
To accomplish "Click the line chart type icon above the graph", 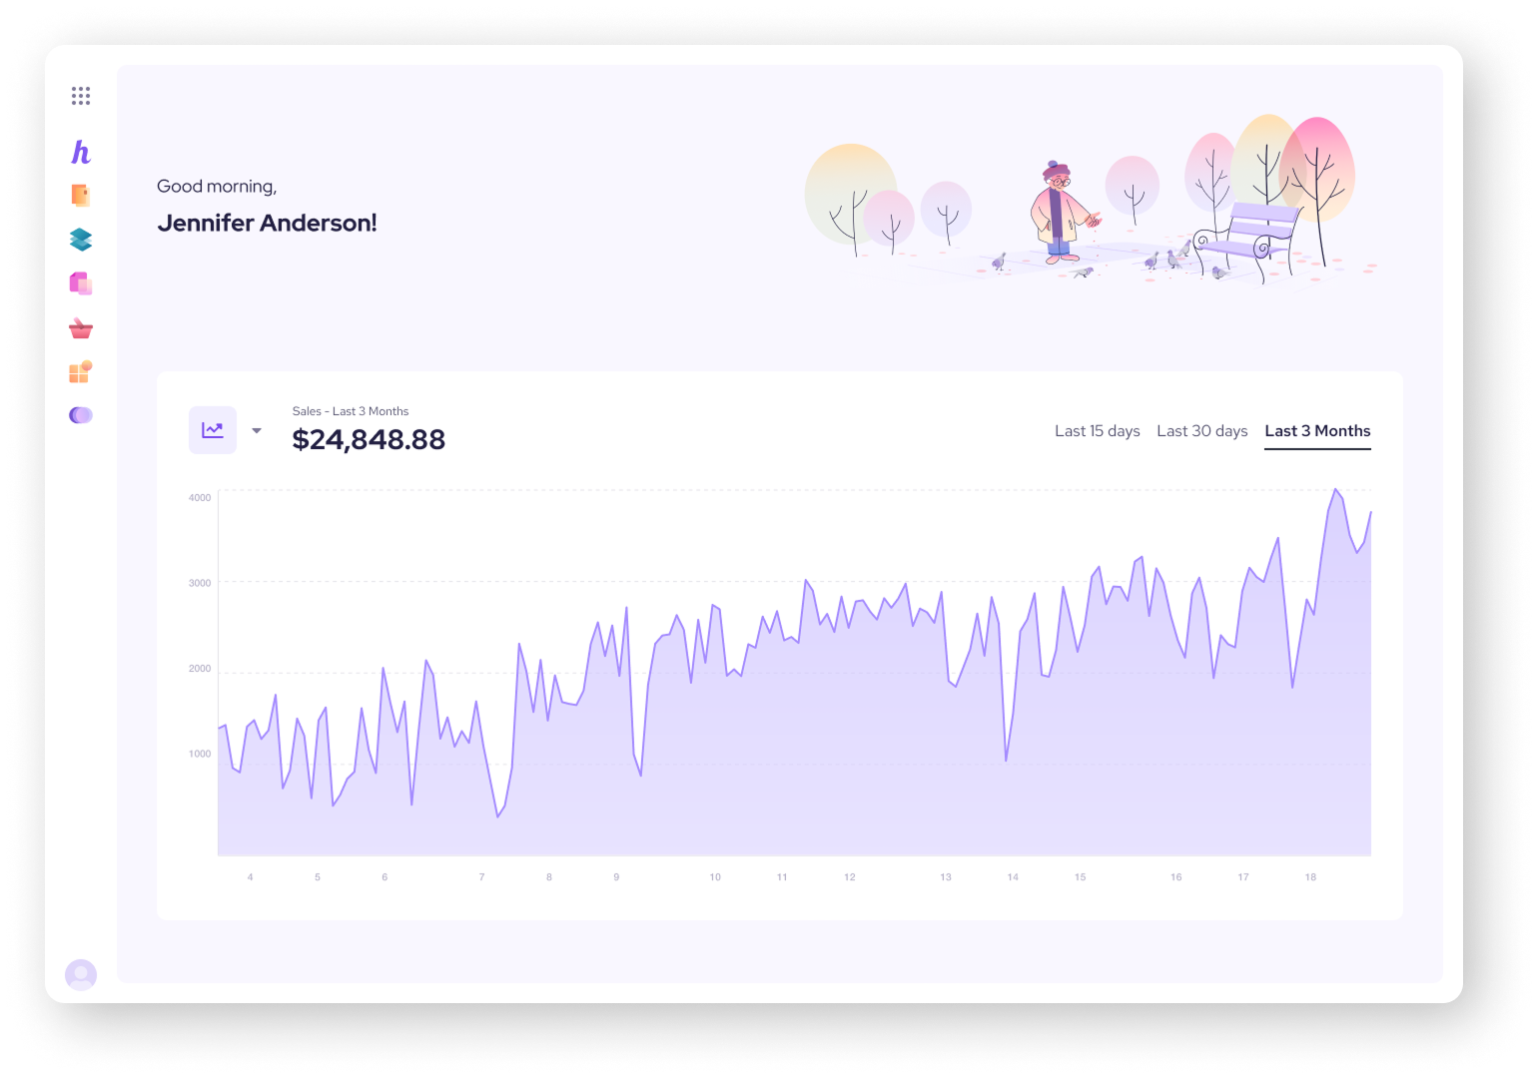I will [x=213, y=428].
